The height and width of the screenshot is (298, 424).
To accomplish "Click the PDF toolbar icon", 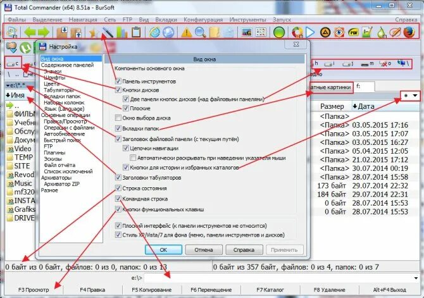I will [353, 32].
